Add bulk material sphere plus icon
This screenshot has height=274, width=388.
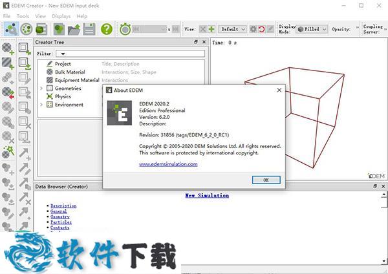[x=8, y=48]
